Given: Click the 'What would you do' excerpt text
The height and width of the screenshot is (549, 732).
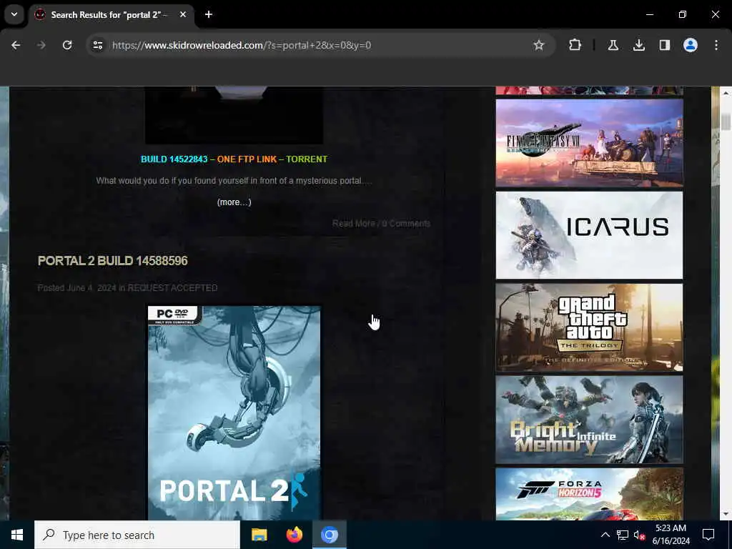Looking at the screenshot, I should click(234, 181).
